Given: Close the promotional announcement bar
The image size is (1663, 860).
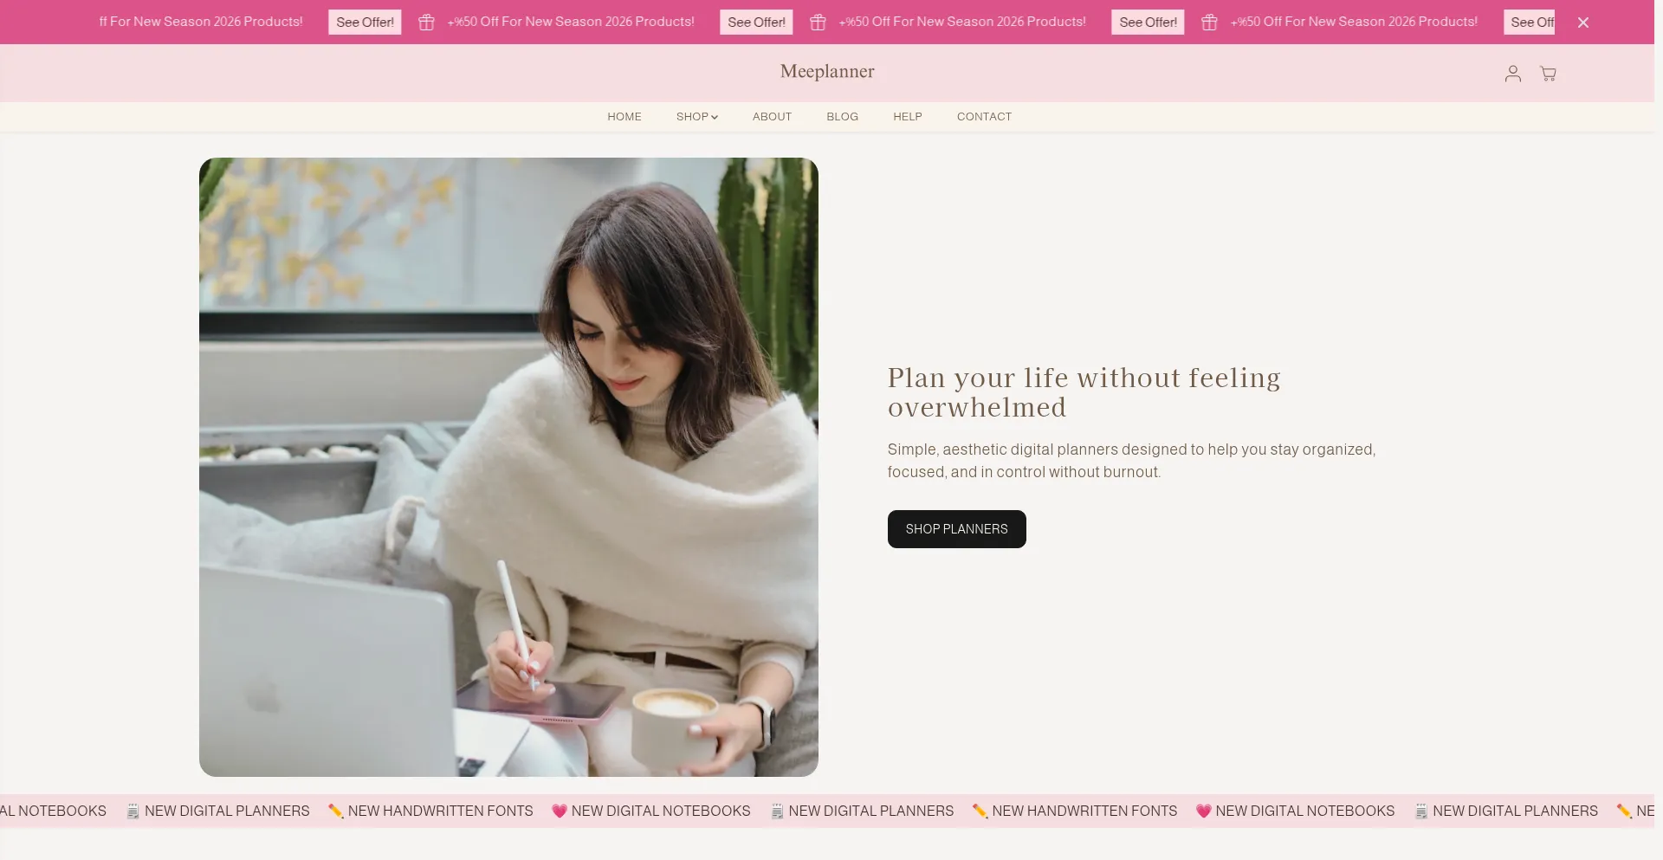Looking at the screenshot, I should coord(1583,23).
